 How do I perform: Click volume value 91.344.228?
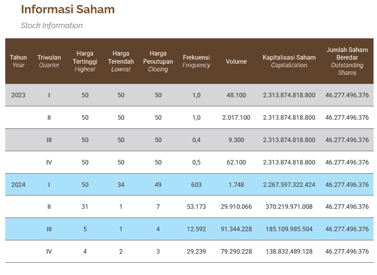(x=236, y=229)
